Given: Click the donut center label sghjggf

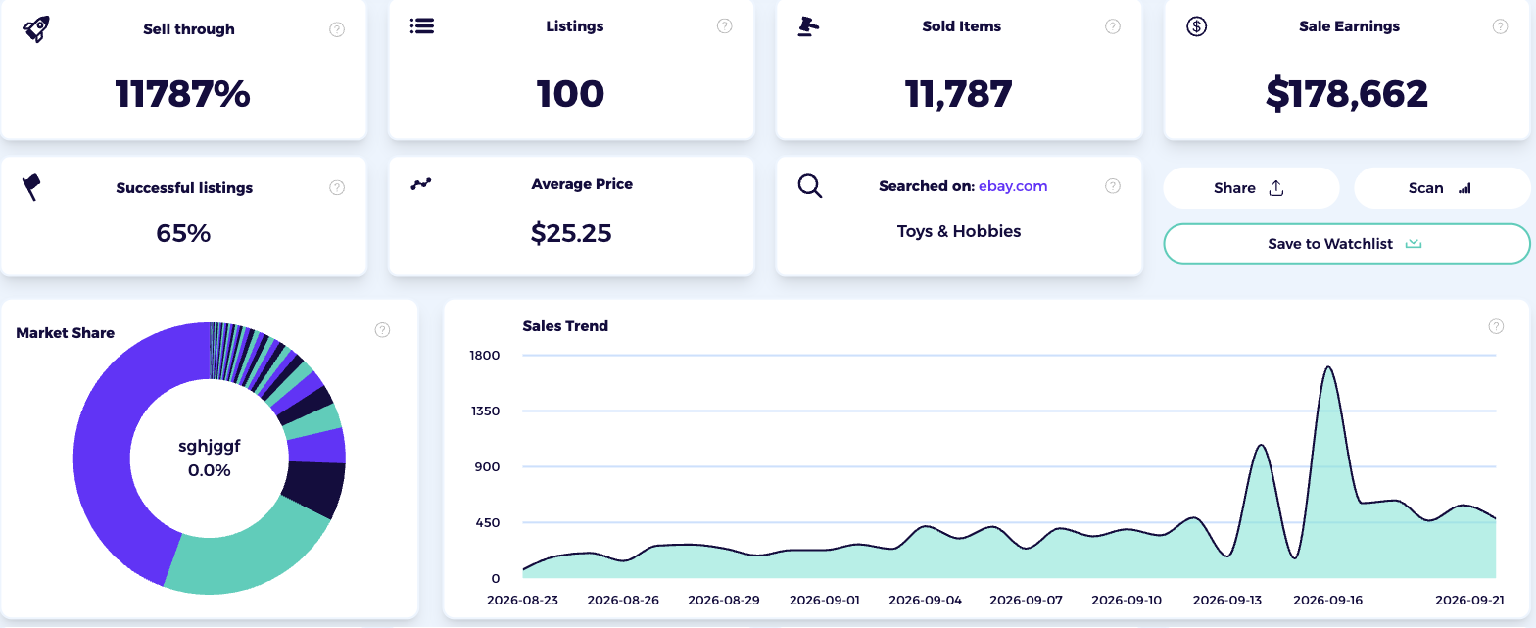Looking at the screenshot, I should tap(210, 447).
